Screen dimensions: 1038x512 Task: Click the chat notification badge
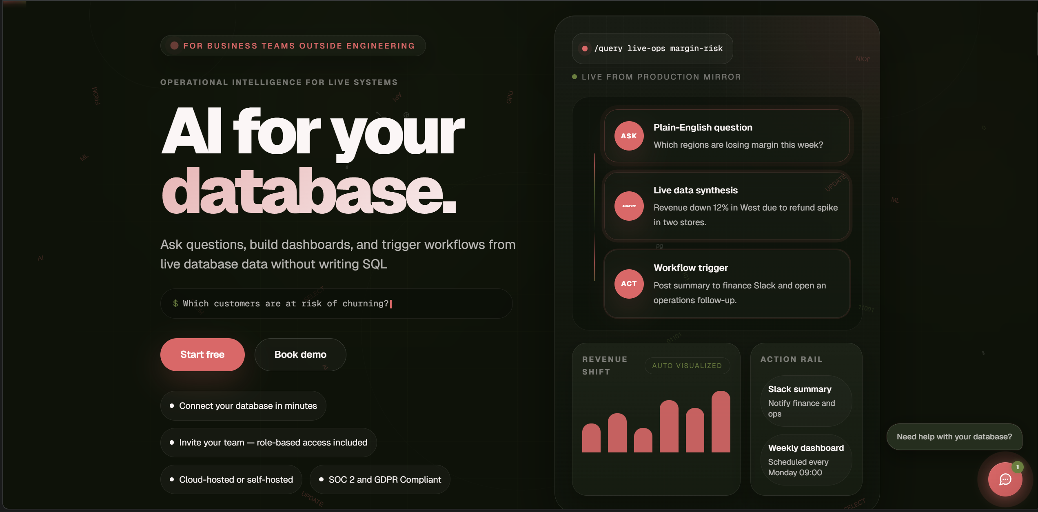(x=1018, y=467)
